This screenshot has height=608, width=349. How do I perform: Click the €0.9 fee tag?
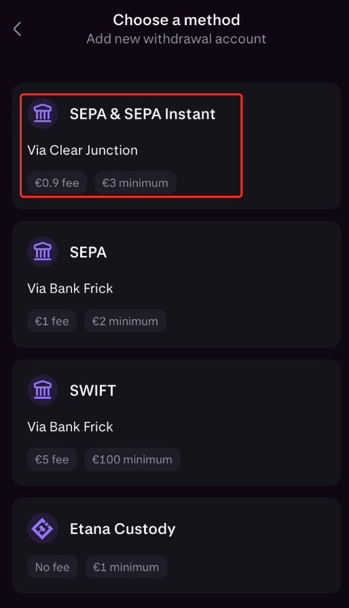tap(57, 183)
